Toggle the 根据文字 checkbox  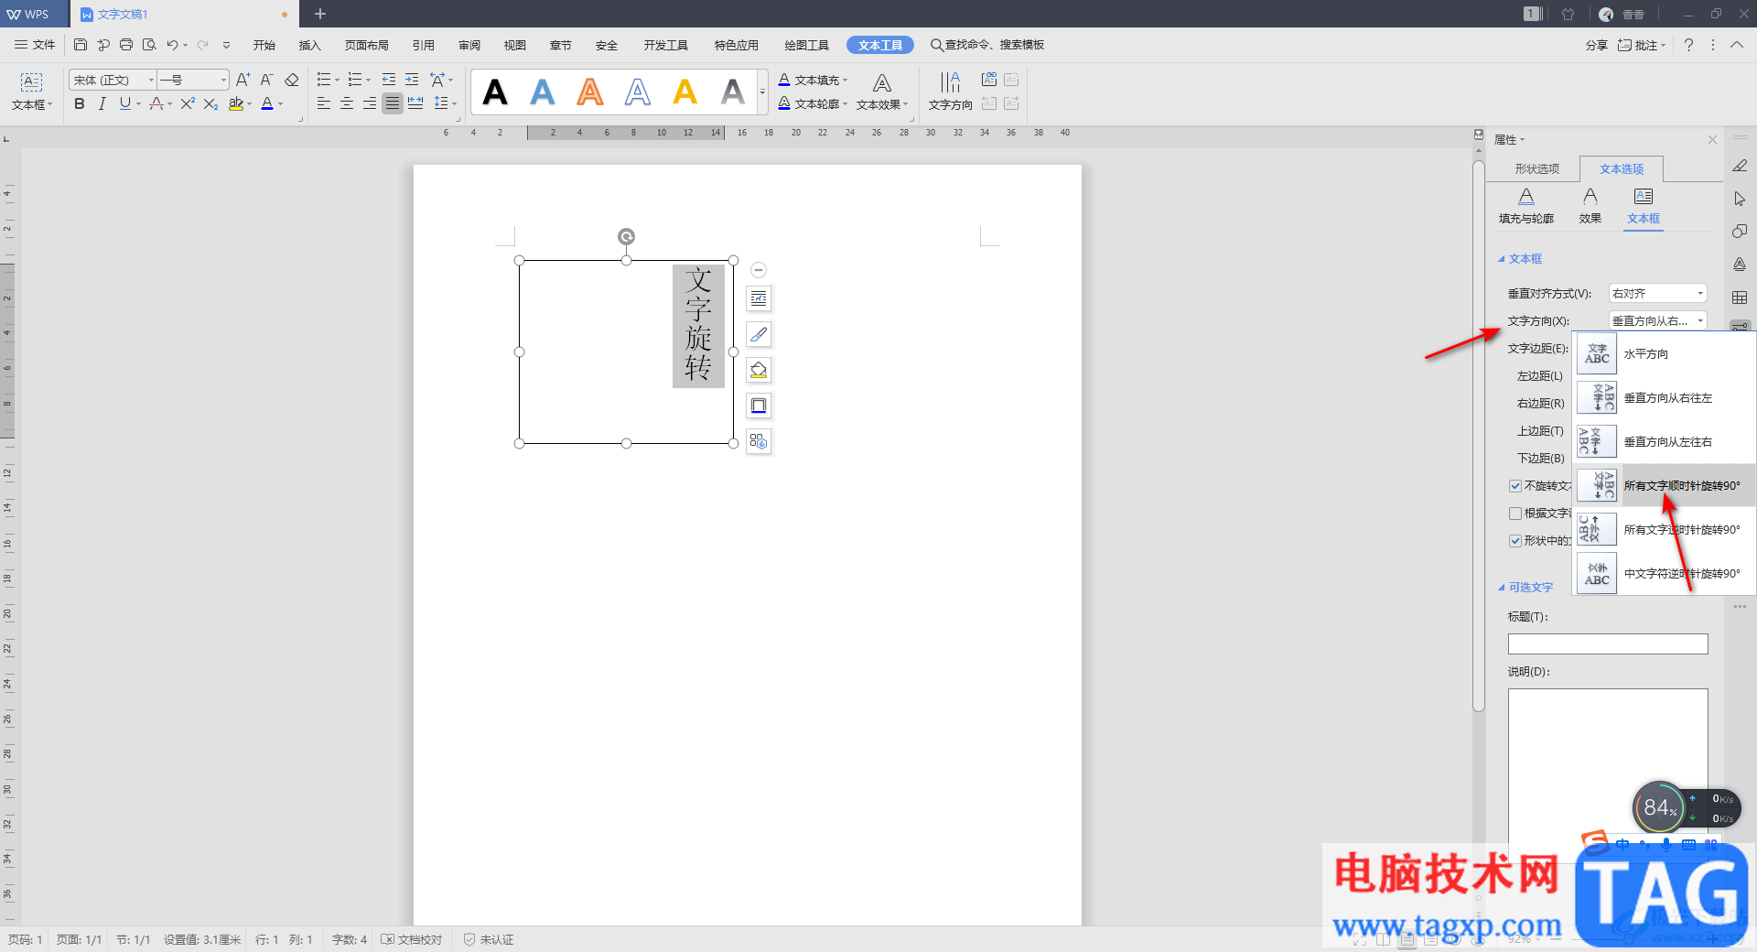pos(1515,514)
